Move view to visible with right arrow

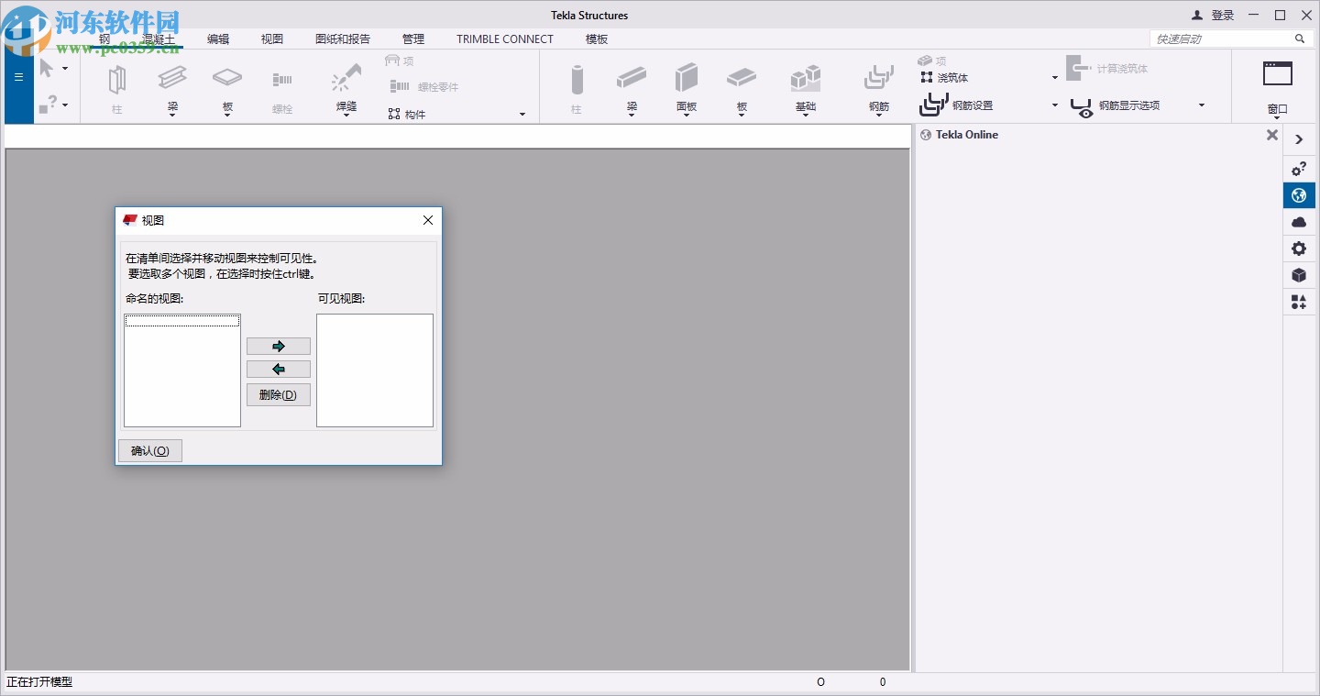pyautogui.click(x=279, y=346)
